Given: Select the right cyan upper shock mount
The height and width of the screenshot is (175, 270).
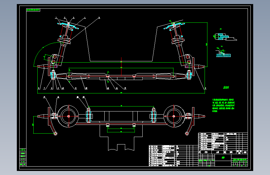Looking at the screenshot, I should [x=174, y=26].
